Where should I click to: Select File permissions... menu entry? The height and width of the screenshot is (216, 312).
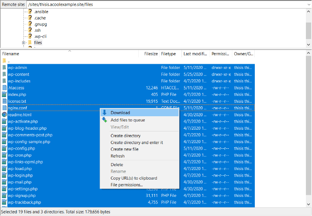click(127, 185)
